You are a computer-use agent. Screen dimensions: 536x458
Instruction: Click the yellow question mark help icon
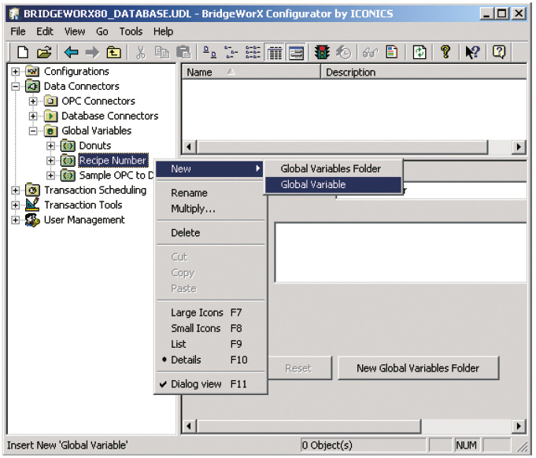coord(445,52)
